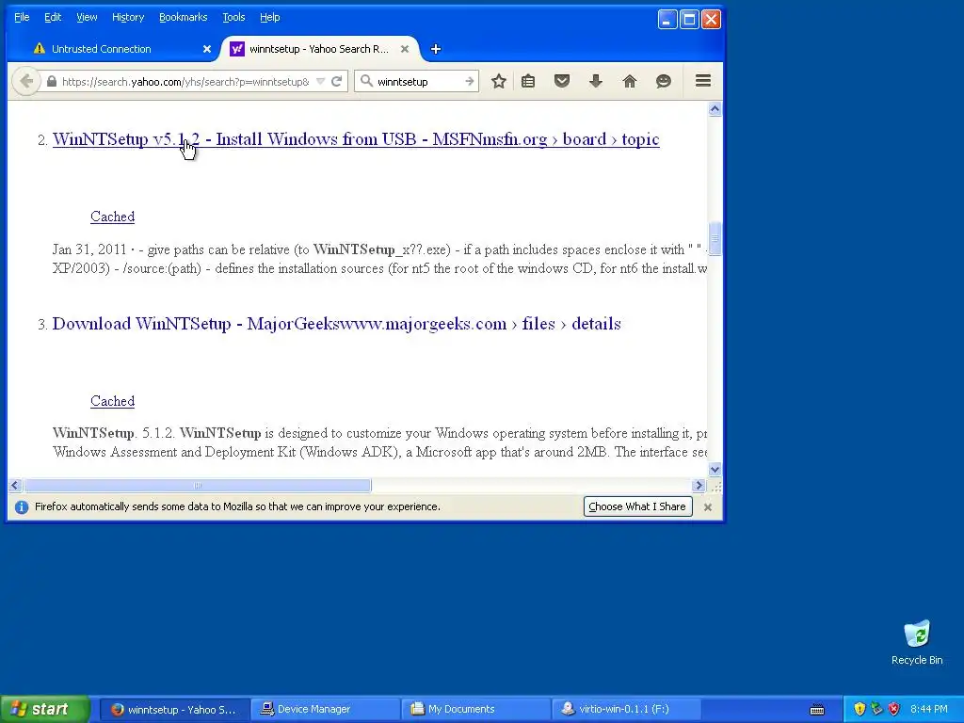Click the safely remove hardware tray icon
Screen dimensions: 964x723
(876, 710)
